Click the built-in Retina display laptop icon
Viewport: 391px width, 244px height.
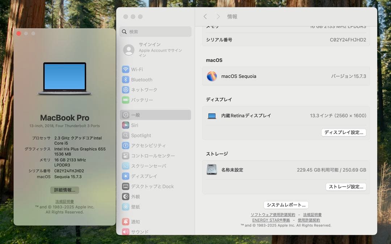212,116
